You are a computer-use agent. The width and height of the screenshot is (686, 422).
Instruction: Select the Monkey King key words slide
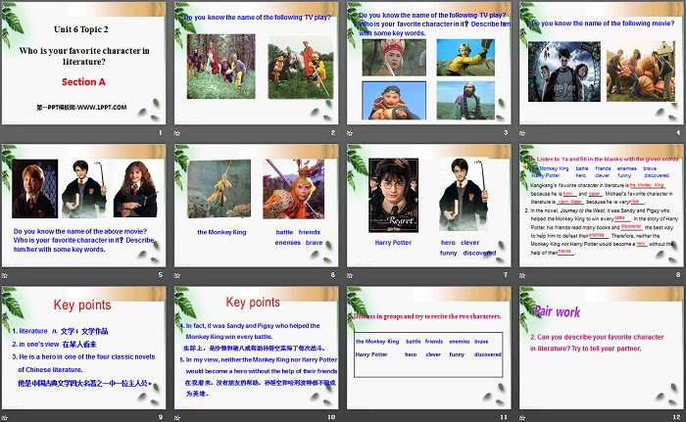(256, 206)
